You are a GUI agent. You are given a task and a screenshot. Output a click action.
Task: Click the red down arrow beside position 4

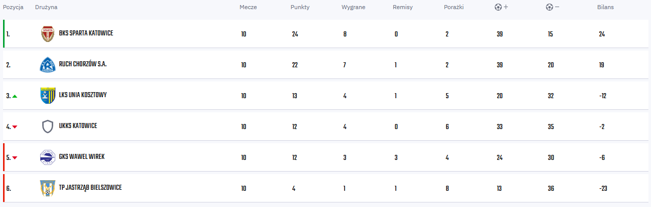[15, 127]
